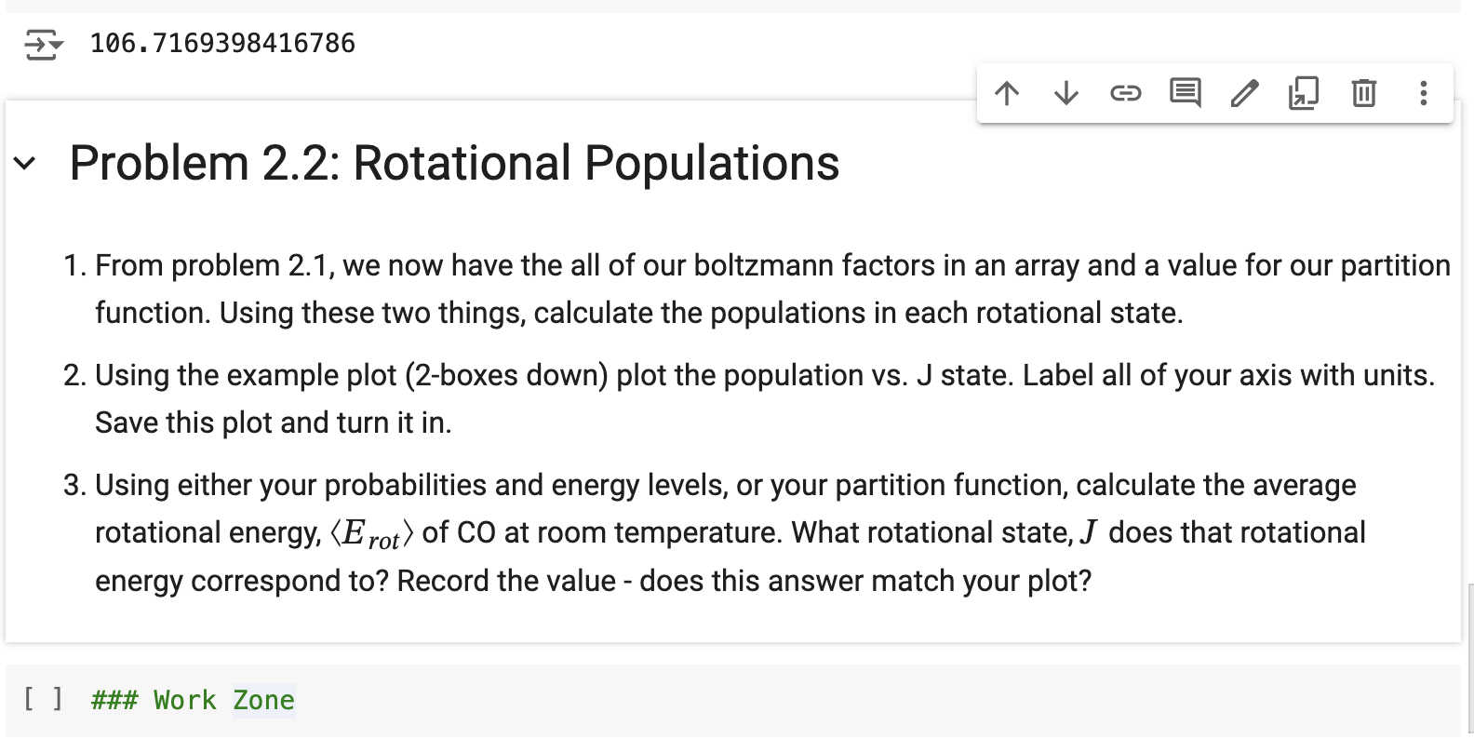Click the ### Work Zone comment text

click(192, 699)
